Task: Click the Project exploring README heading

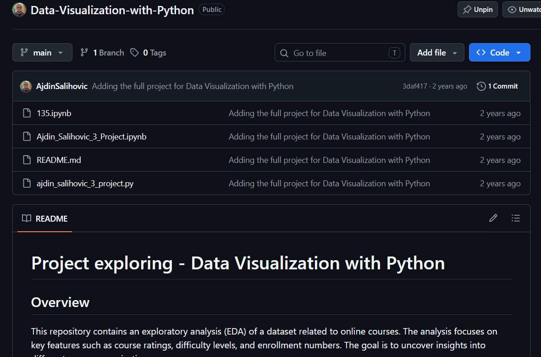Action: [x=238, y=263]
